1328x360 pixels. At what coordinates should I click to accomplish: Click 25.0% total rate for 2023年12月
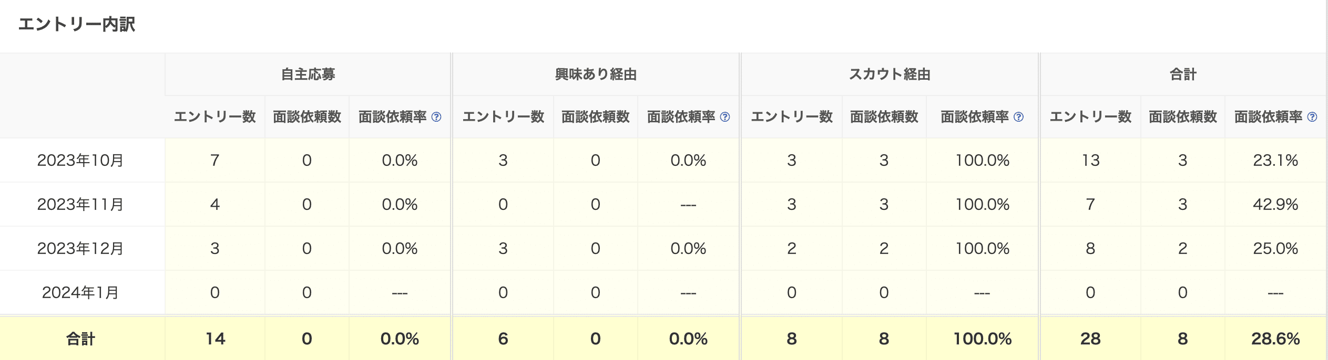coord(1275,248)
